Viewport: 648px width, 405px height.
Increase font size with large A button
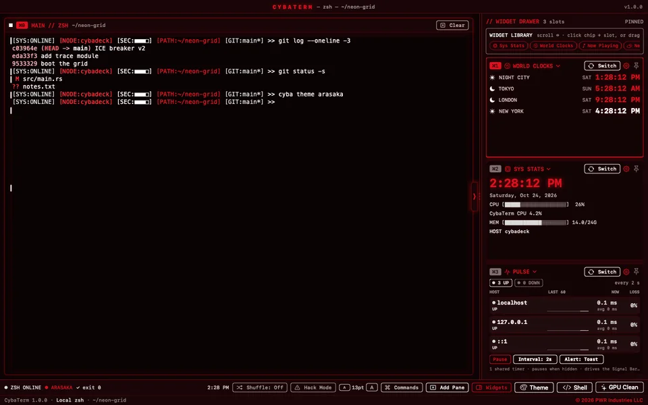click(372, 387)
